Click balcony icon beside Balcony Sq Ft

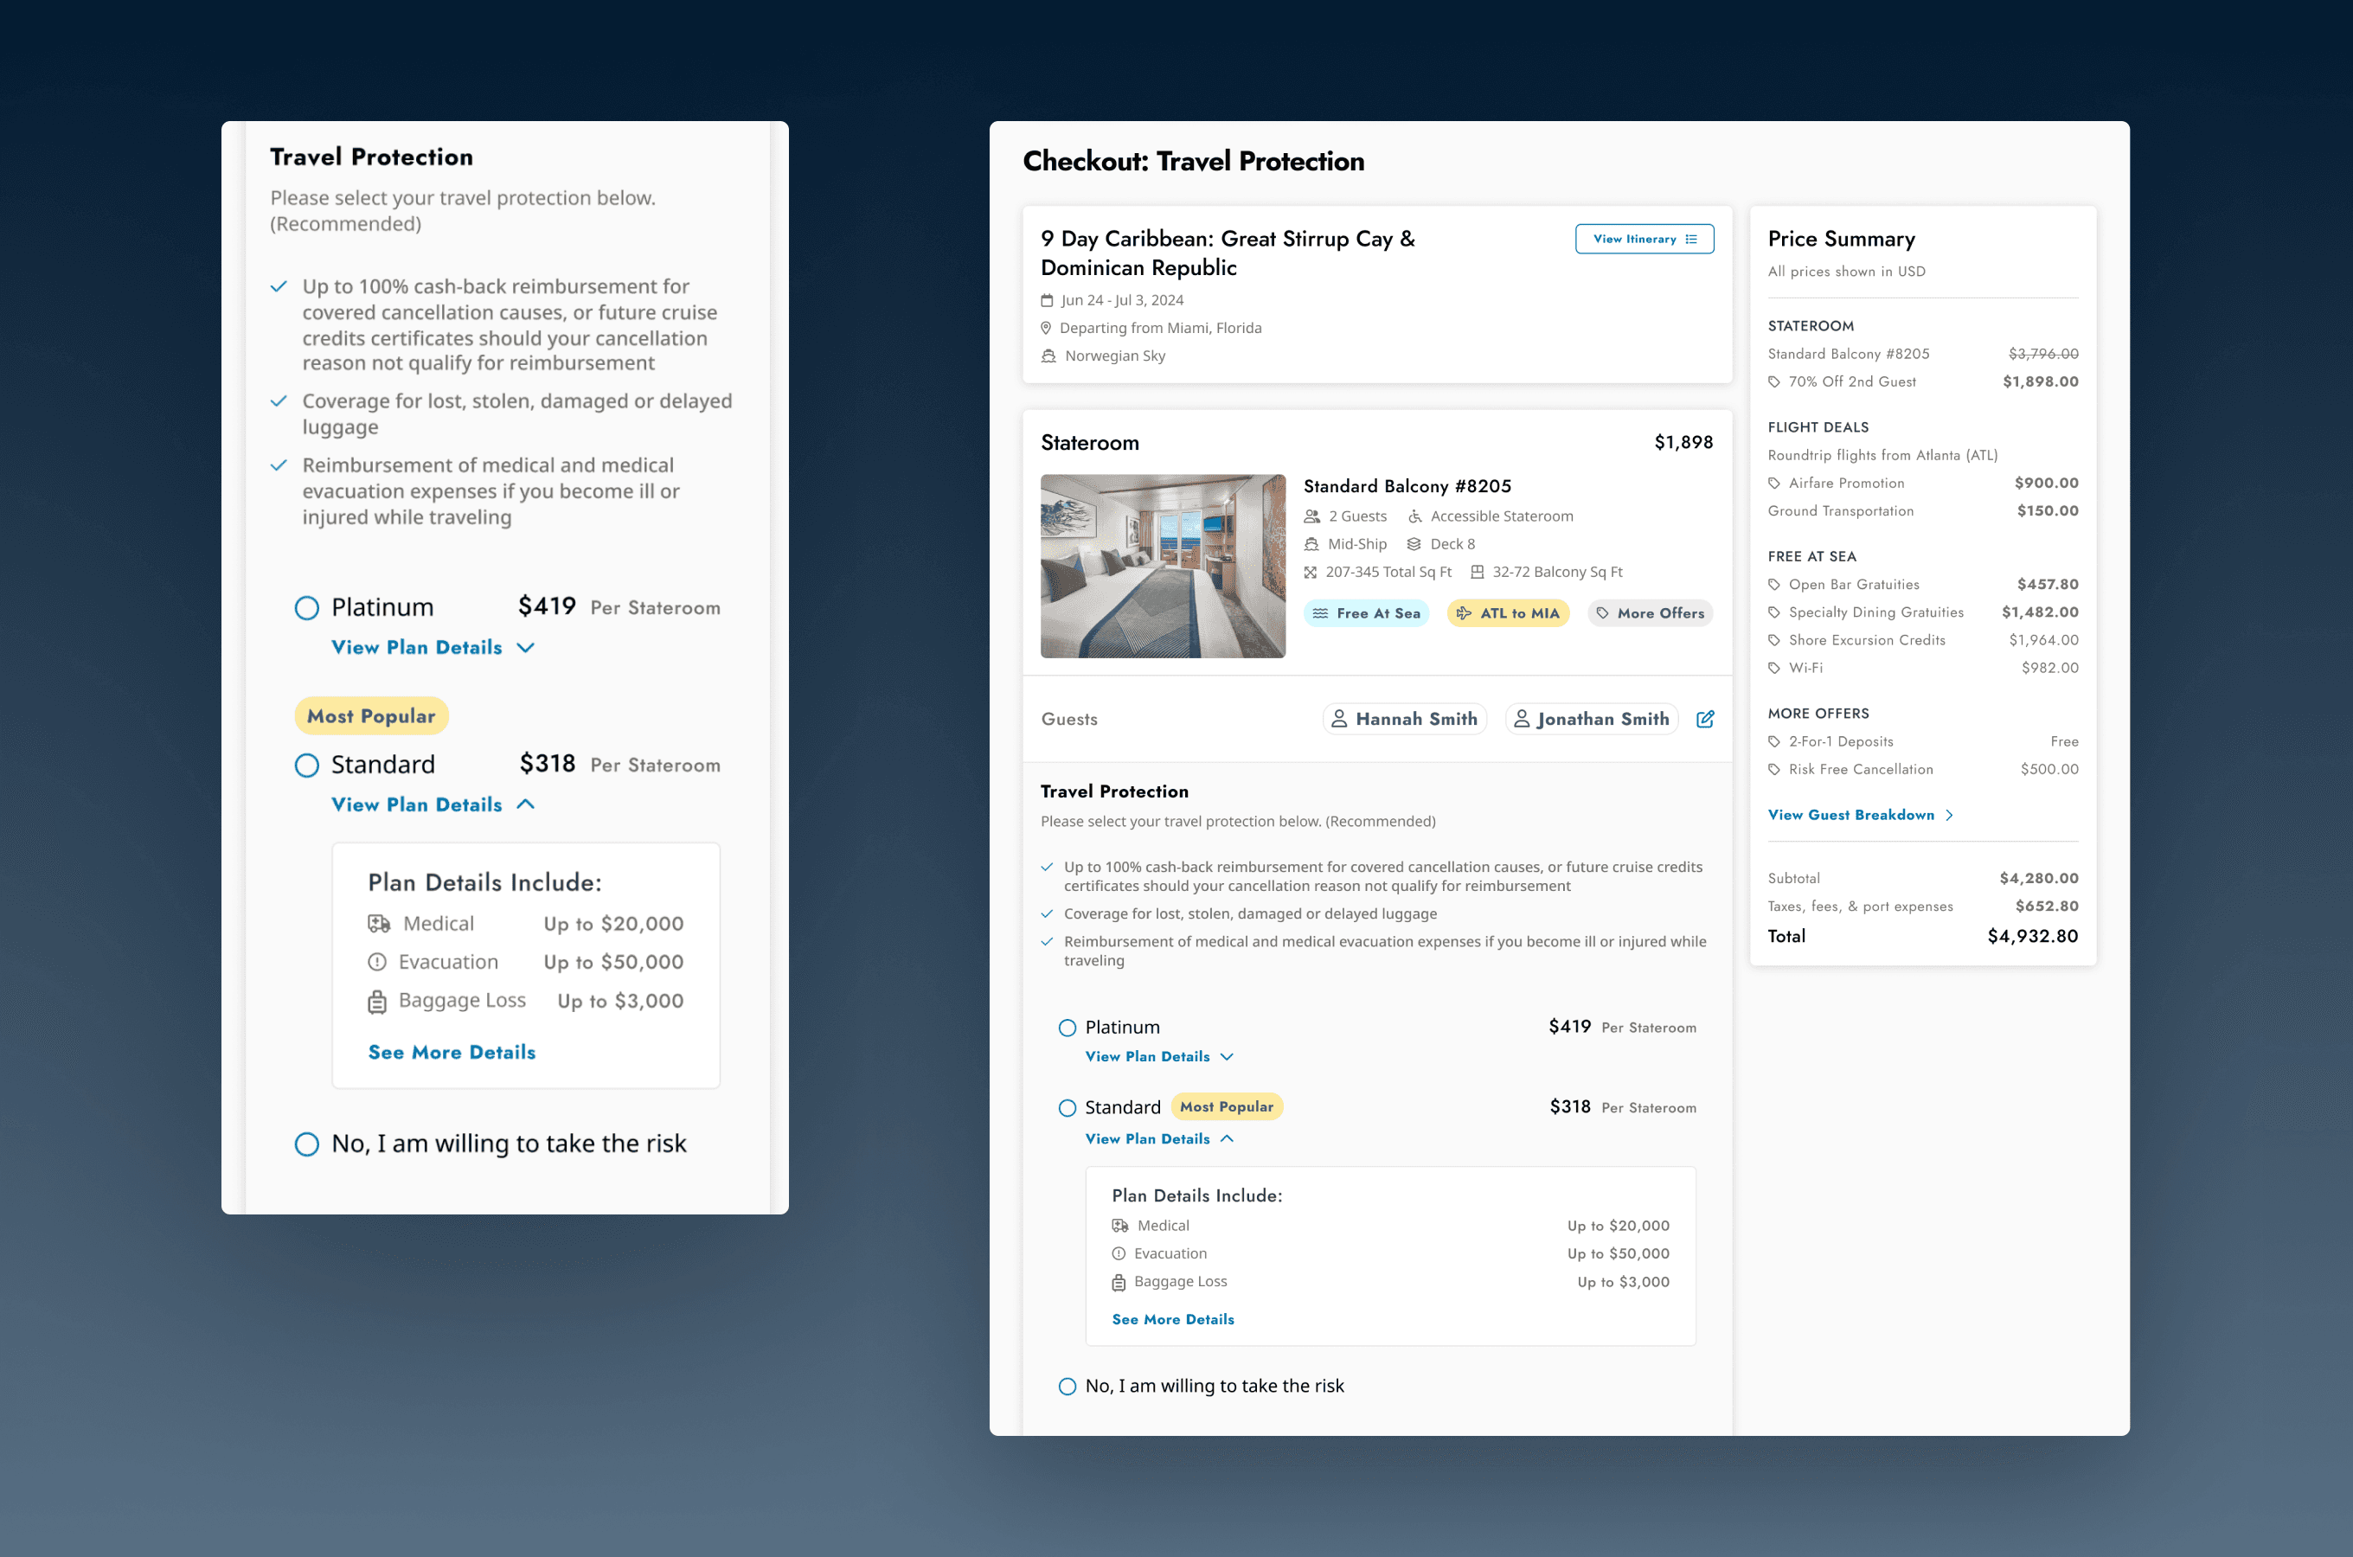[x=1478, y=572]
